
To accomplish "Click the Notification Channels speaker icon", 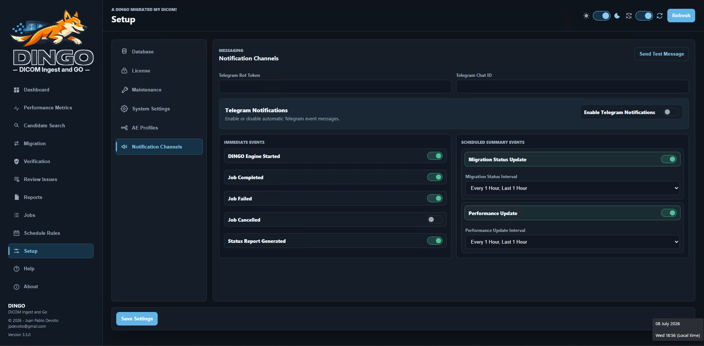I will point(124,147).
